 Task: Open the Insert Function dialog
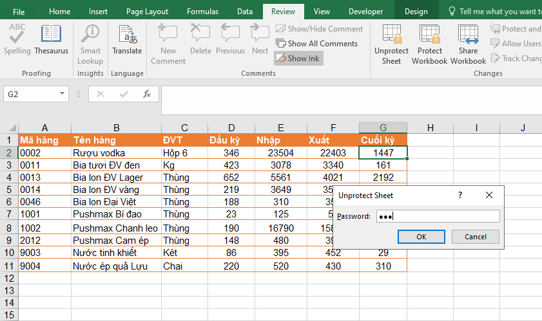147,94
